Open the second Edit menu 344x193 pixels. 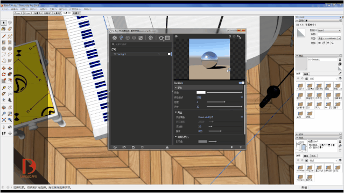[14, 9]
